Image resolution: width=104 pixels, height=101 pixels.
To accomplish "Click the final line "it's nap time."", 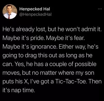I will (x=19, y=90).
